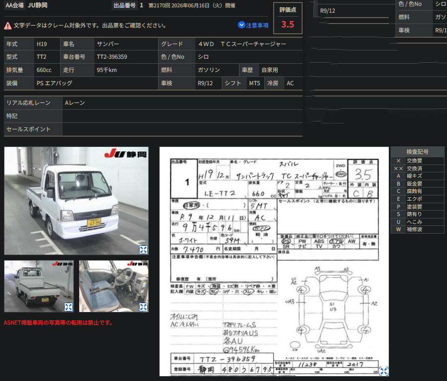Select the model year H19
The width and height of the screenshot is (447, 381).
(x=42, y=44)
